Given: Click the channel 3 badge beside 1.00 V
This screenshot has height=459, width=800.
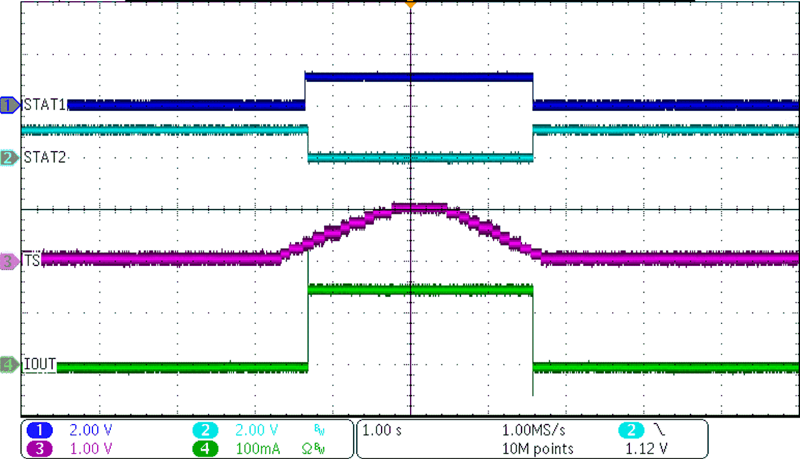Looking at the screenshot, I should tap(39, 448).
